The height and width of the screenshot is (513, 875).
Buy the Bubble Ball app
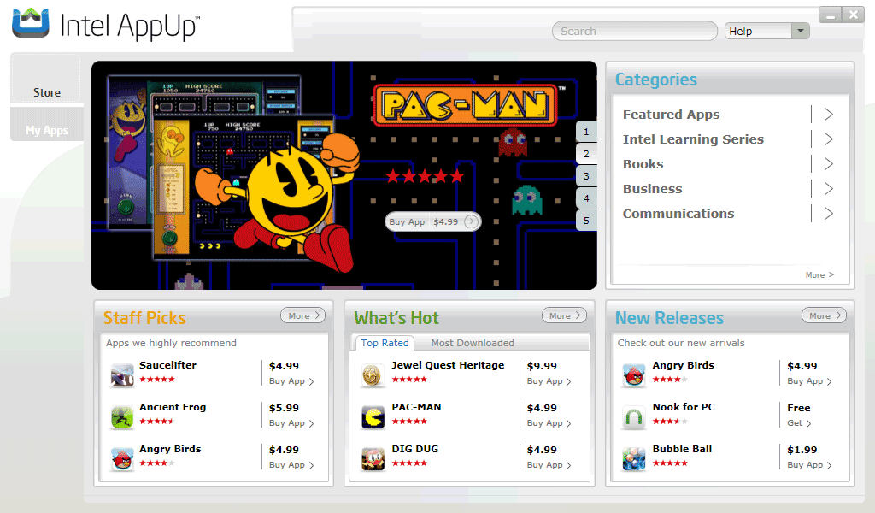click(x=809, y=465)
